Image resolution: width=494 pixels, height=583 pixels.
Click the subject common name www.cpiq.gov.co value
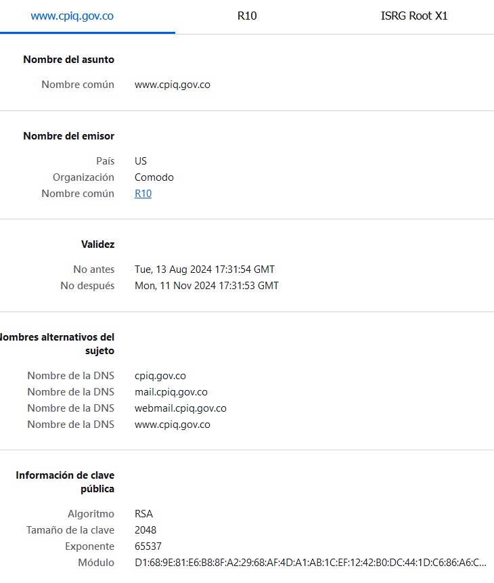[173, 85]
